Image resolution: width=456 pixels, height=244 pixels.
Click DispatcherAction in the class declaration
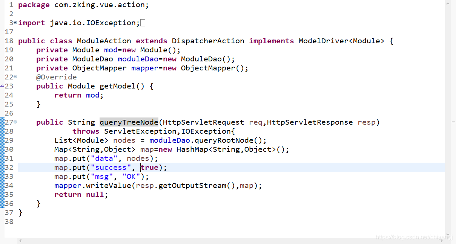click(208, 41)
